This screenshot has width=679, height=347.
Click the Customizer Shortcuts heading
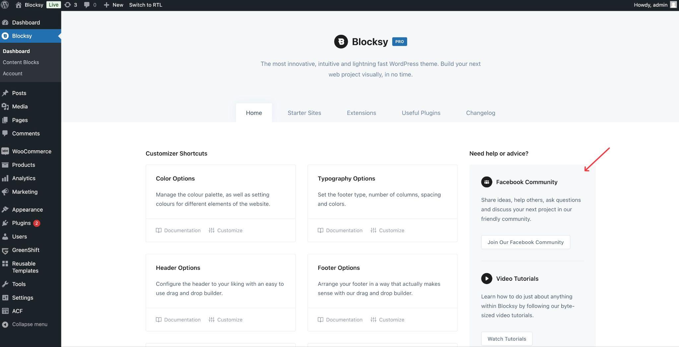click(x=176, y=154)
